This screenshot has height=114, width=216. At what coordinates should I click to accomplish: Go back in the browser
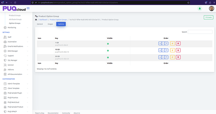pyautogui.click(x=7, y=3)
